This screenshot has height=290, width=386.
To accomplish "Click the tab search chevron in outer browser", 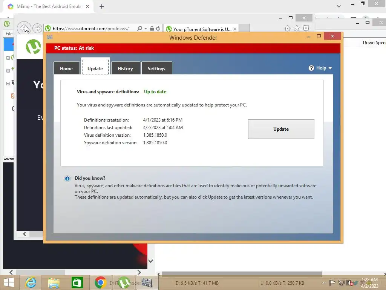I will [339, 6].
